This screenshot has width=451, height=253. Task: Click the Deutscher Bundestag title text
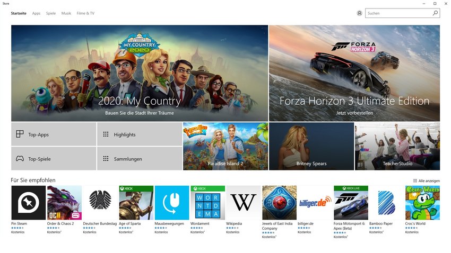point(100,223)
